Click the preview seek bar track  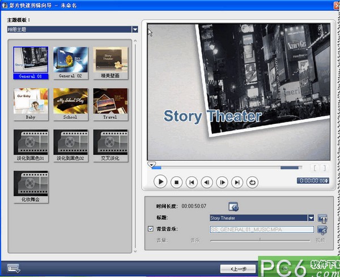tap(227, 167)
